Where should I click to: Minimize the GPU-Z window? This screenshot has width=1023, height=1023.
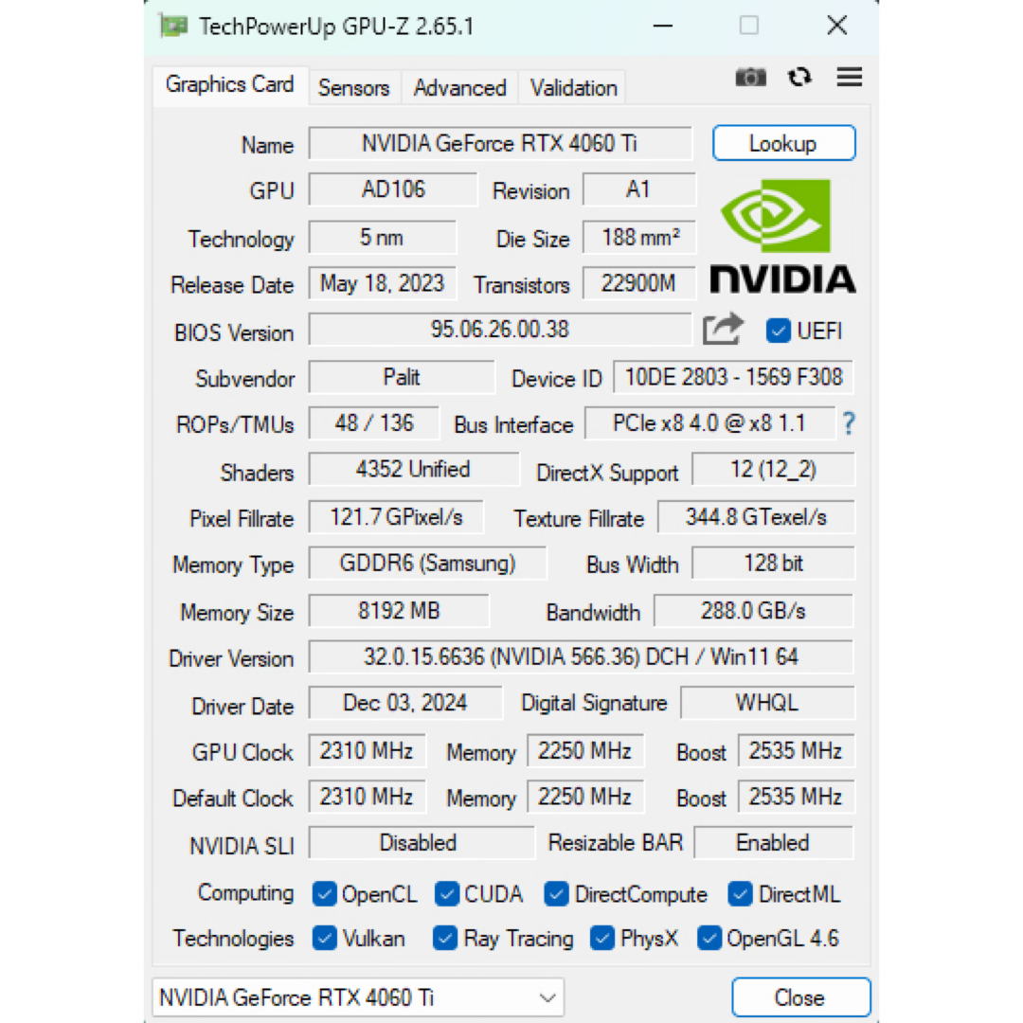coord(663,27)
